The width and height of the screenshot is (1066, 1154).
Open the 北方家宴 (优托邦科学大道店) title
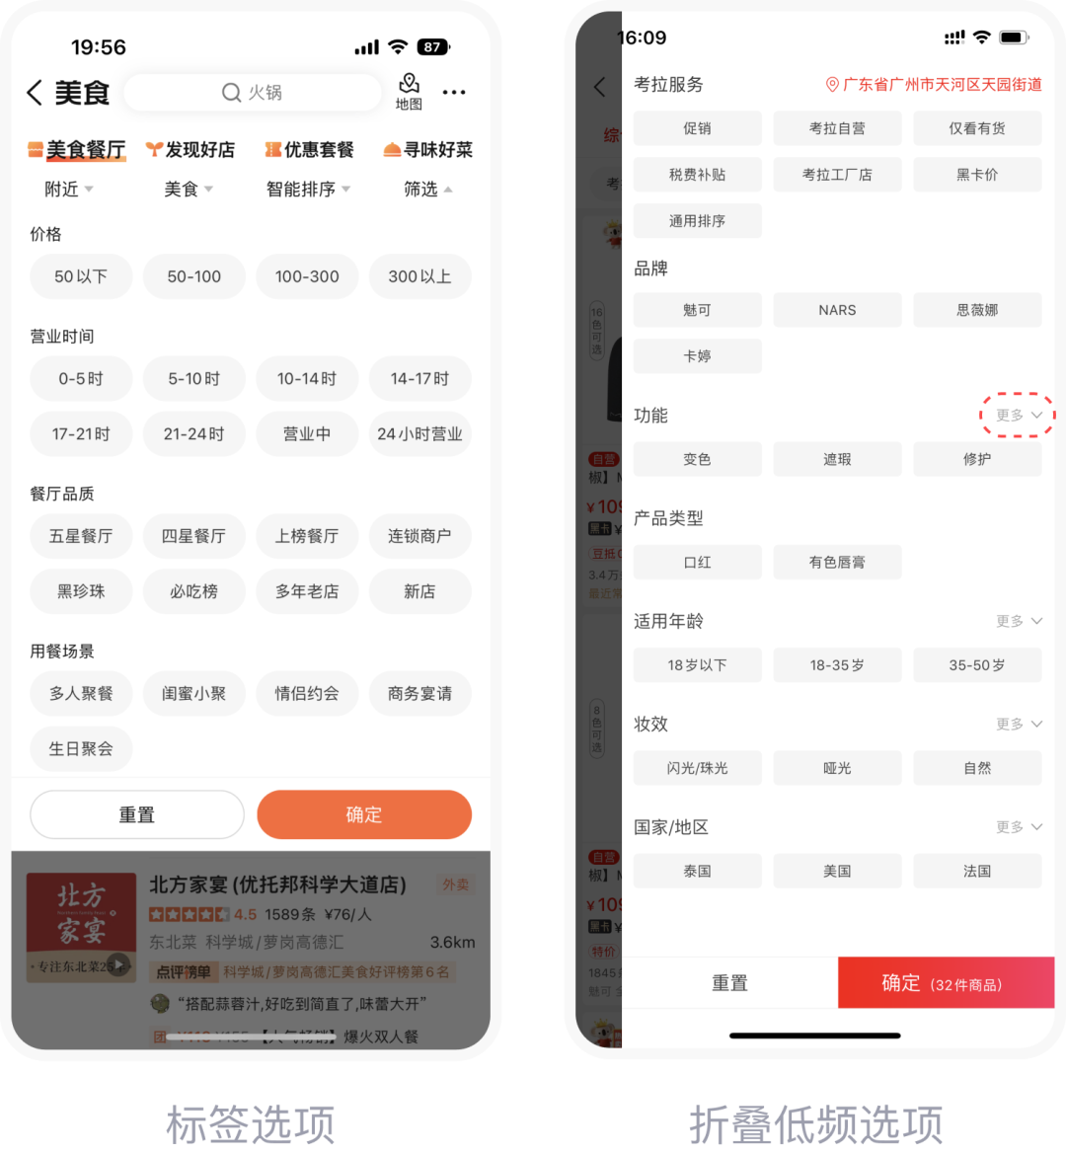(277, 885)
